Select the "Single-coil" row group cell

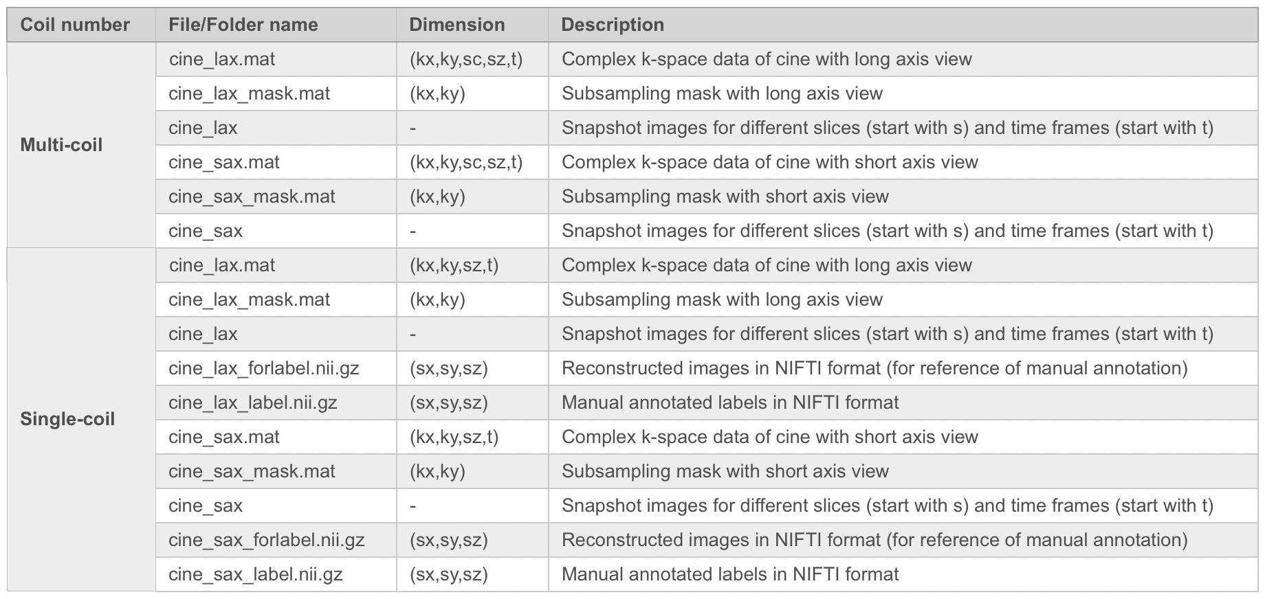(x=67, y=419)
